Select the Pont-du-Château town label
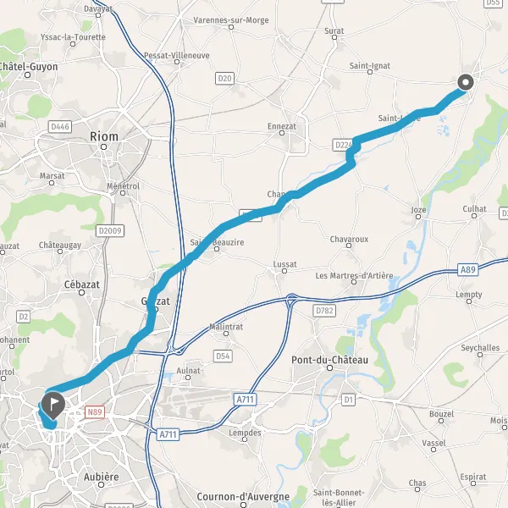The width and height of the screenshot is (508, 508). [x=329, y=360]
